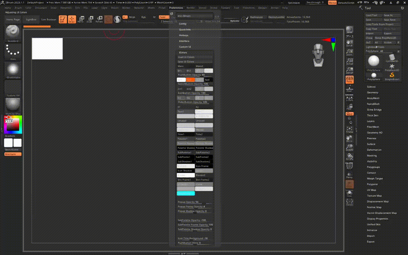Open the Dots stroke picker

13,52
